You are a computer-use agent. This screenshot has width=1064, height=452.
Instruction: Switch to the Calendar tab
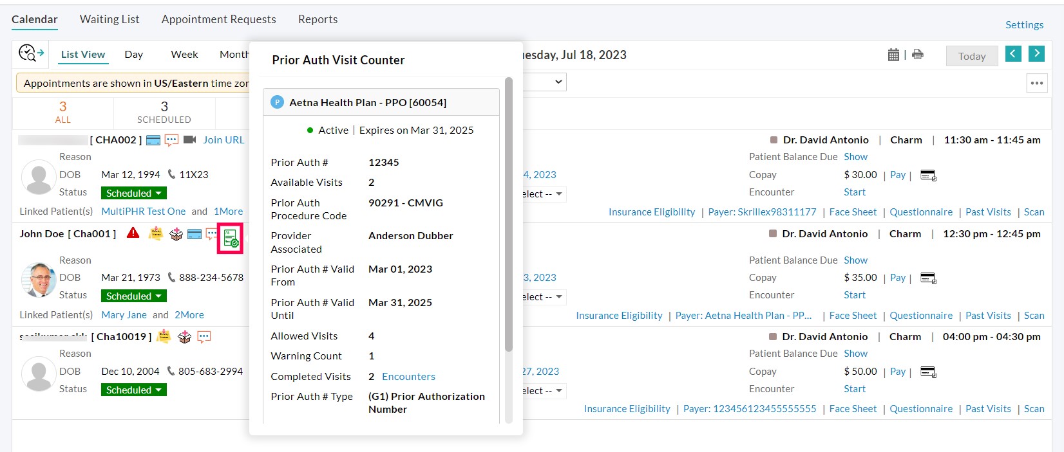tap(35, 19)
